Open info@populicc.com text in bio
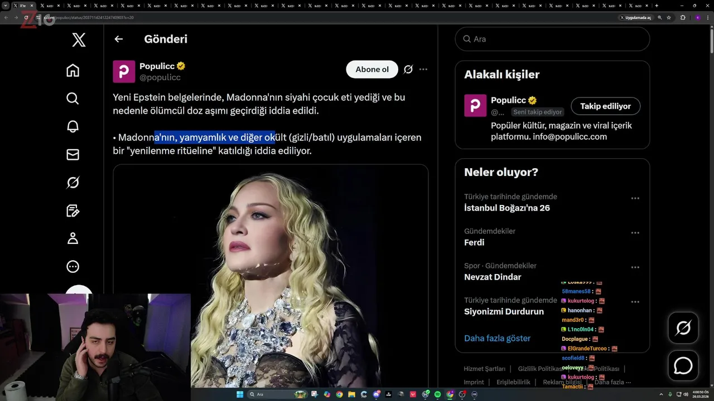 570,136
